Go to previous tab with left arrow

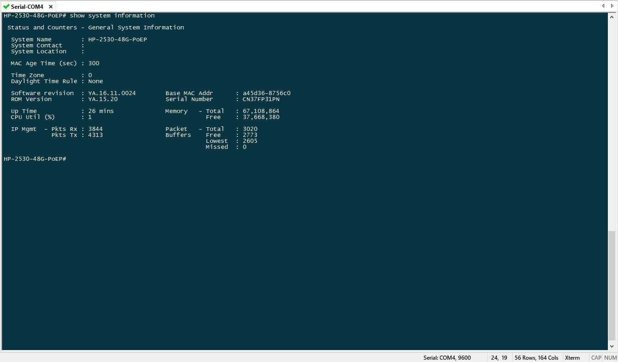[x=603, y=6]
